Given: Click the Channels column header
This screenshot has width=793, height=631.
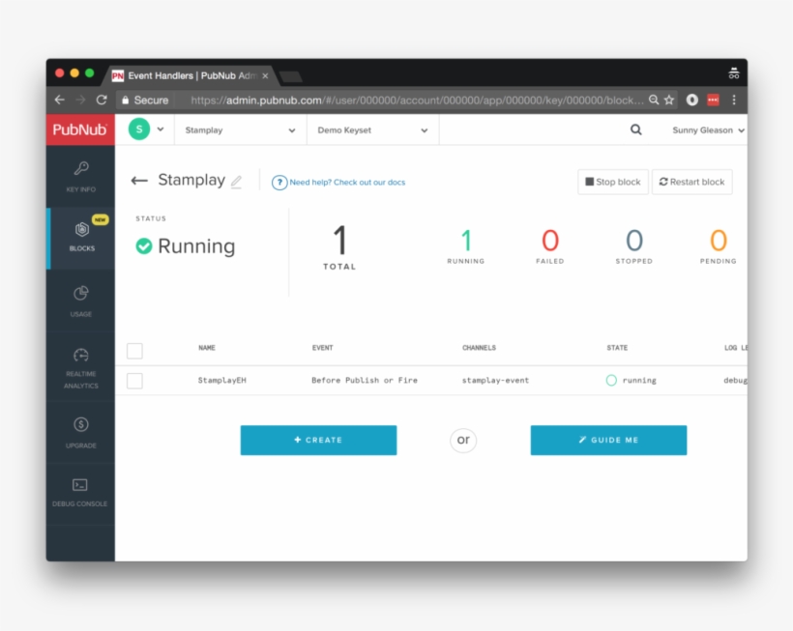Looking at the screenshot, I should (479, 348).
